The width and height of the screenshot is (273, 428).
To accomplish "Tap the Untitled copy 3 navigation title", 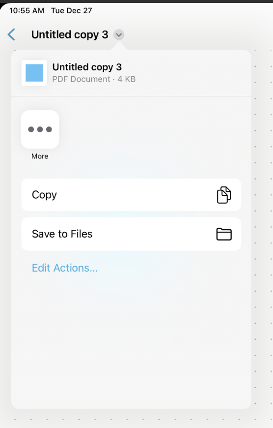I will coord(70,34).
